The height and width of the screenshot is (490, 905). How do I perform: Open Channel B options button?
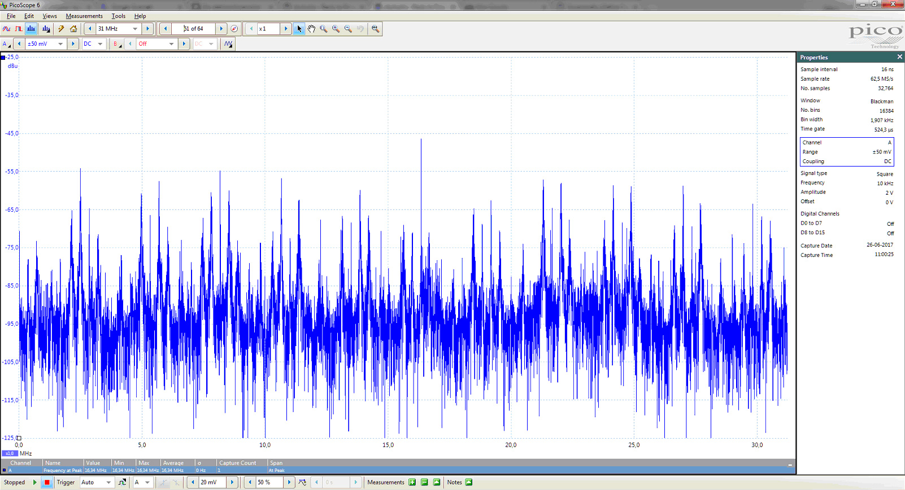tap(117, 44)
